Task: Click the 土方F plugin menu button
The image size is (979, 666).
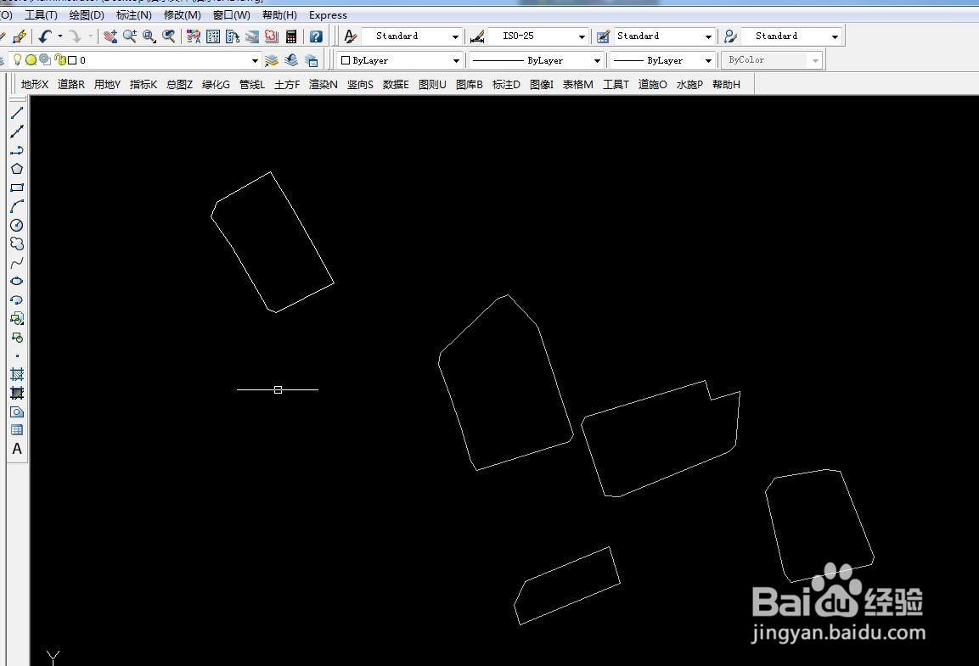Action: pos(287,84)
